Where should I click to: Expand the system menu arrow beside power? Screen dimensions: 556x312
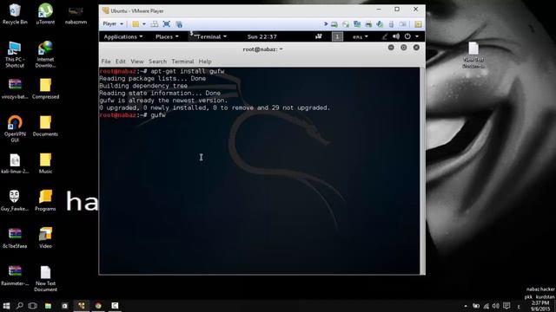coord(417,36)
